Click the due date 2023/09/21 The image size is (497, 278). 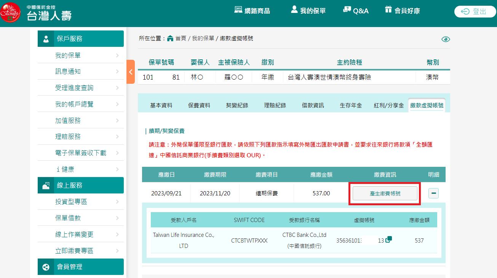pos(166,193)
